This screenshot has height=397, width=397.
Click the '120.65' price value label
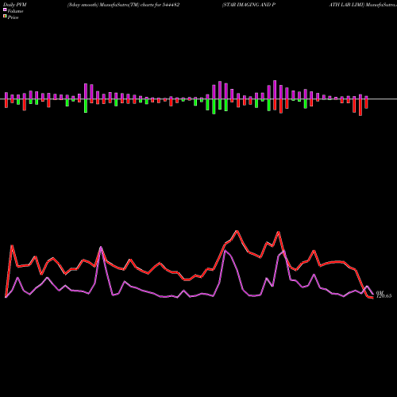click(384, 296)
